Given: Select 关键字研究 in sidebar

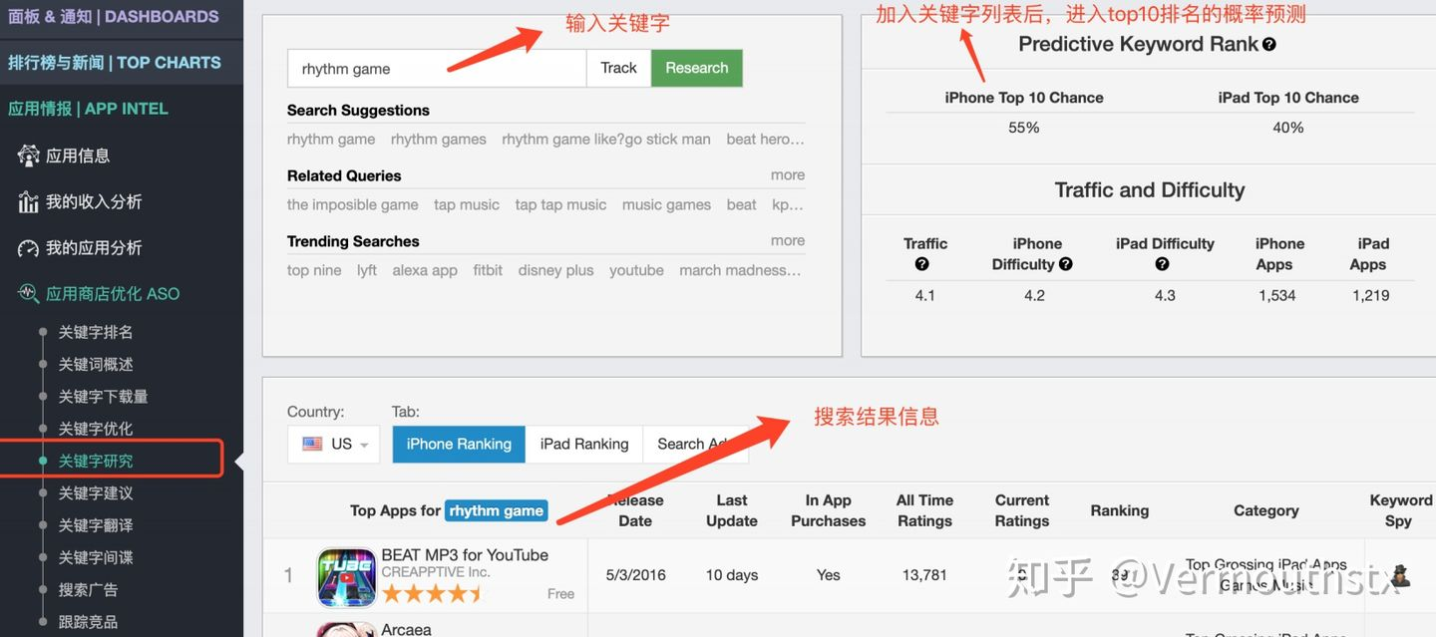Looking at the screenshot, I should tap(96, 461).
